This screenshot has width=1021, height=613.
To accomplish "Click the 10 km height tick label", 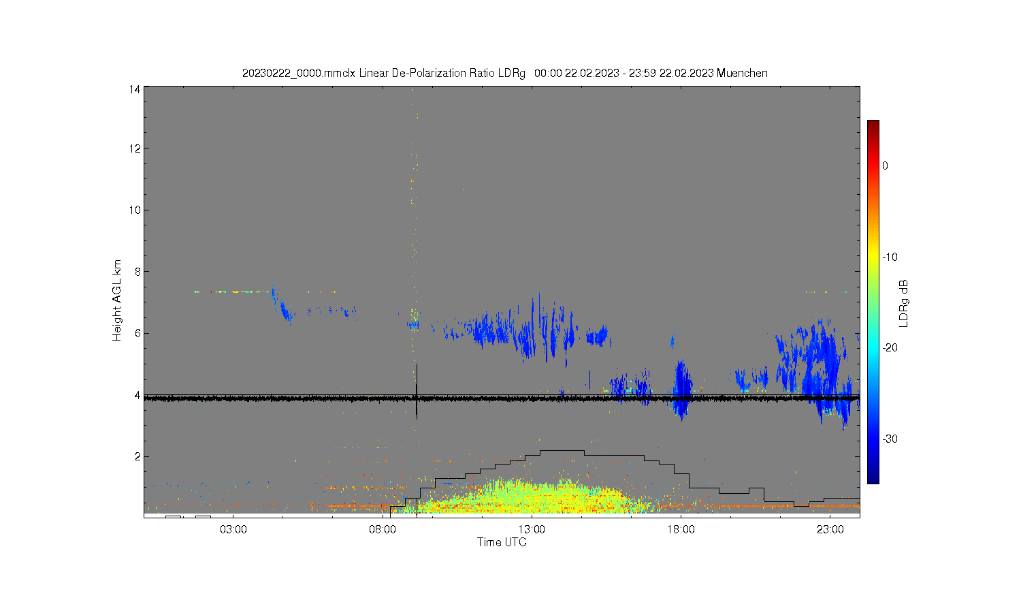I will [135, 210].
